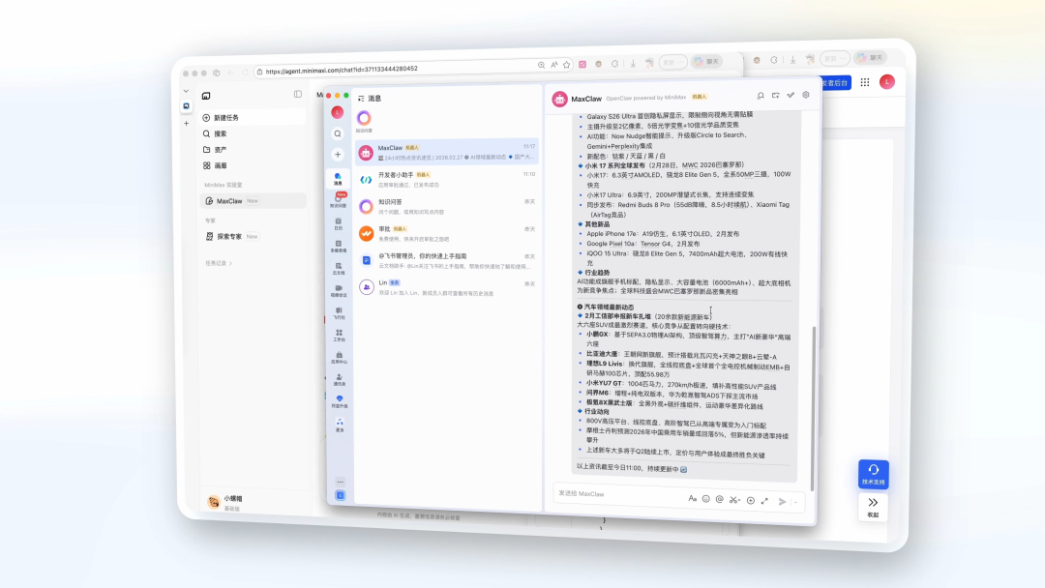Image resolution: width=1045 pixels, height=588 pixels.
Task: Expand the message editor
Action: [764, 501]
